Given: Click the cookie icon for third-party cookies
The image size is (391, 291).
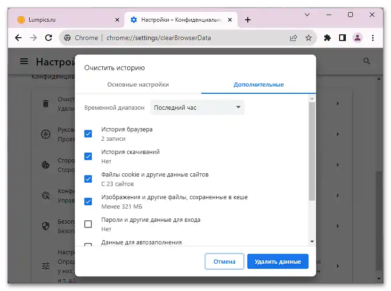Looking at the screenshot, I should pyautogui.click(x=46, y=165).
